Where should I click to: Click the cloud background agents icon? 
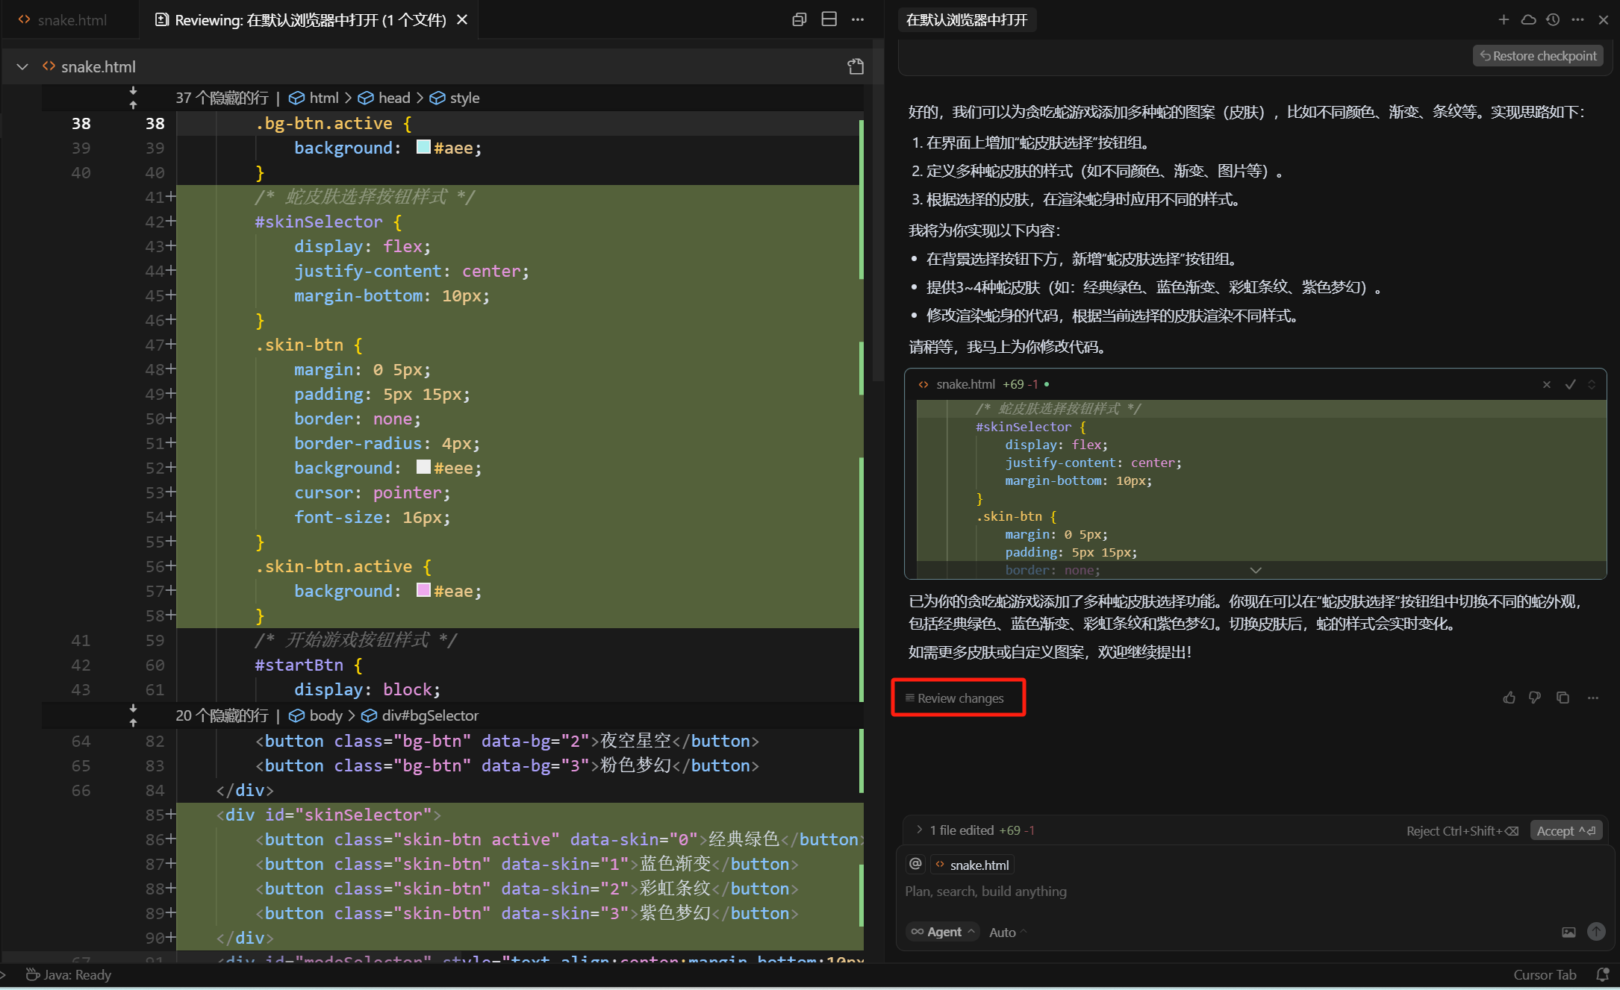click(x=1528, y=19)
